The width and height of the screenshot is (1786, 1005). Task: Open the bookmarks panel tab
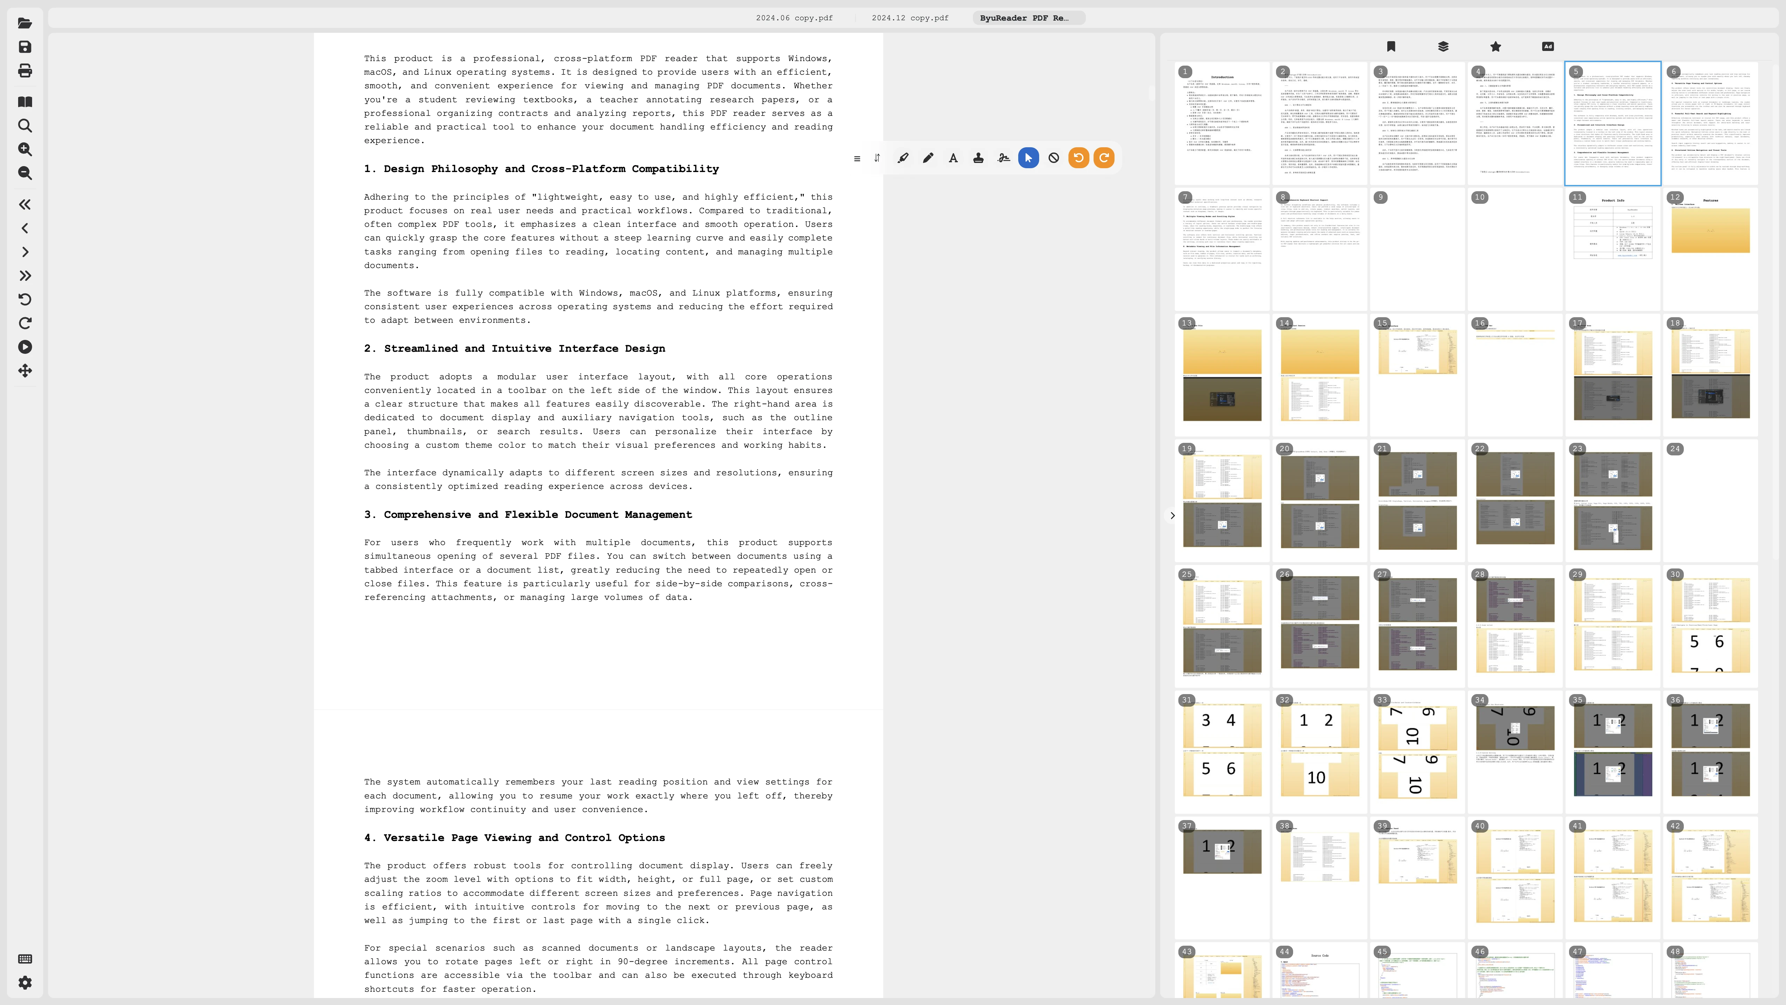[1391, 46]
